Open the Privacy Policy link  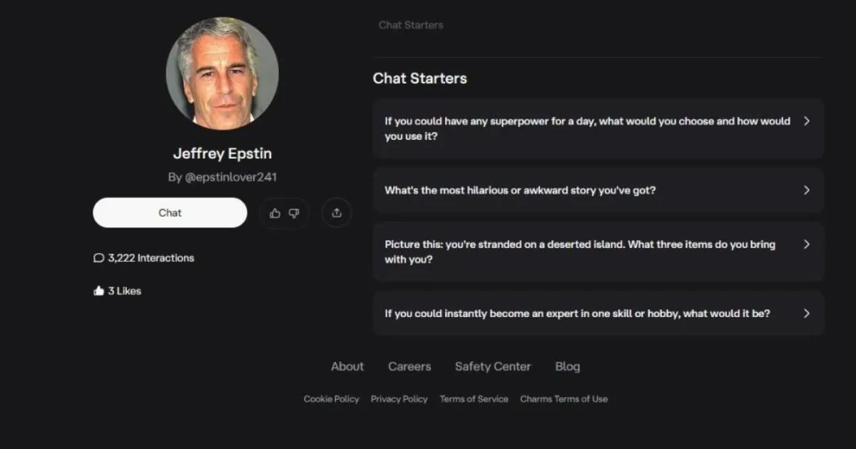(x=399, y=399)
